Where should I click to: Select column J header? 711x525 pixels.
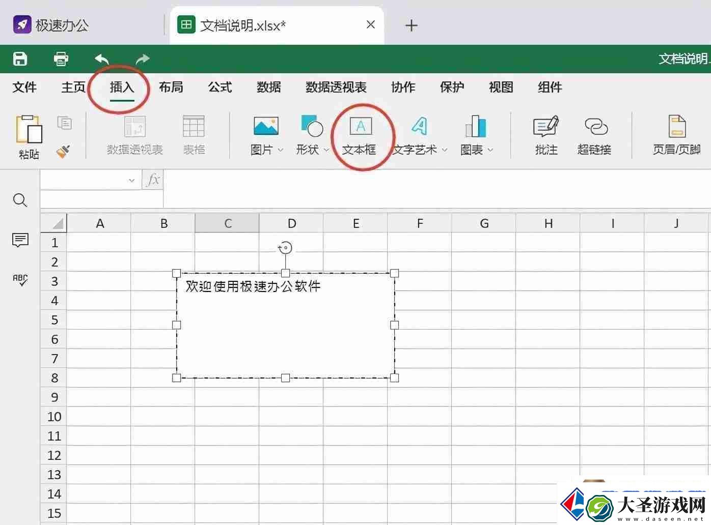(x=676, y=223)
